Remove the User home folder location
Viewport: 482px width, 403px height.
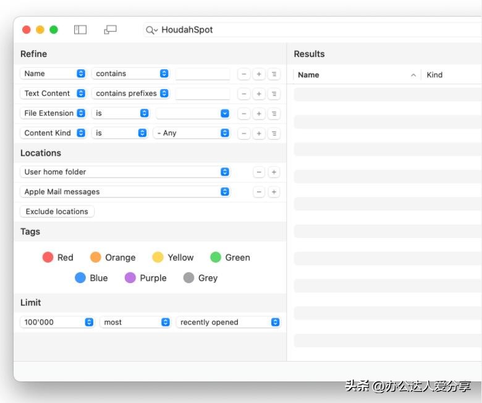click(x=259, y=172)
